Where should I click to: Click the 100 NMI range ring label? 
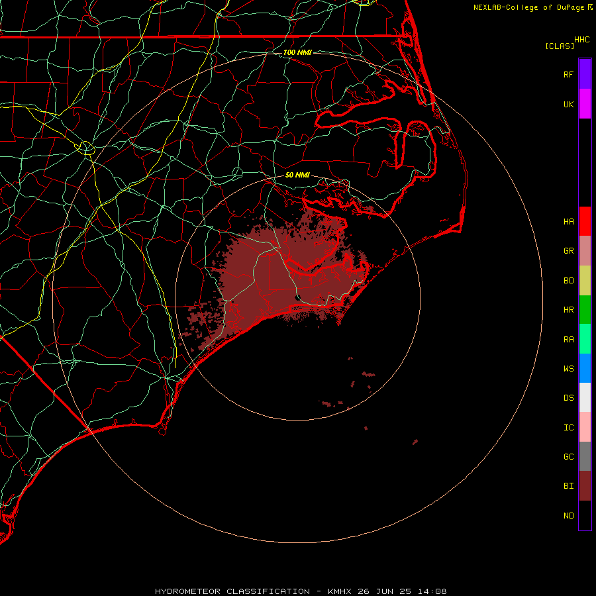[297, 52]
